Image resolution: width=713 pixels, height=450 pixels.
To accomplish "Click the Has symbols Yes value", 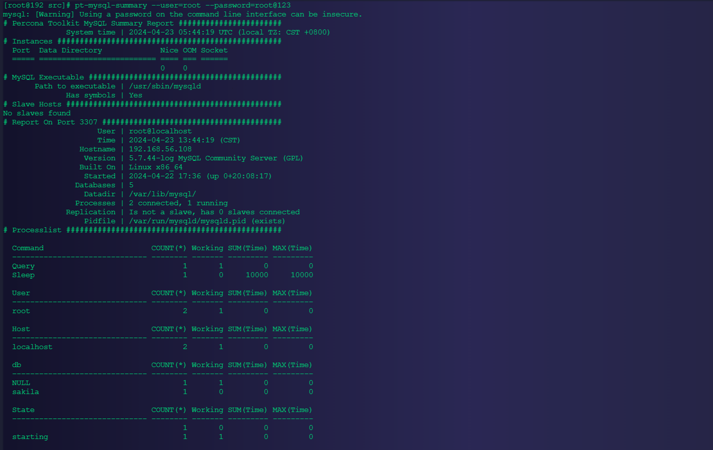I will click(x=135, y=95).
